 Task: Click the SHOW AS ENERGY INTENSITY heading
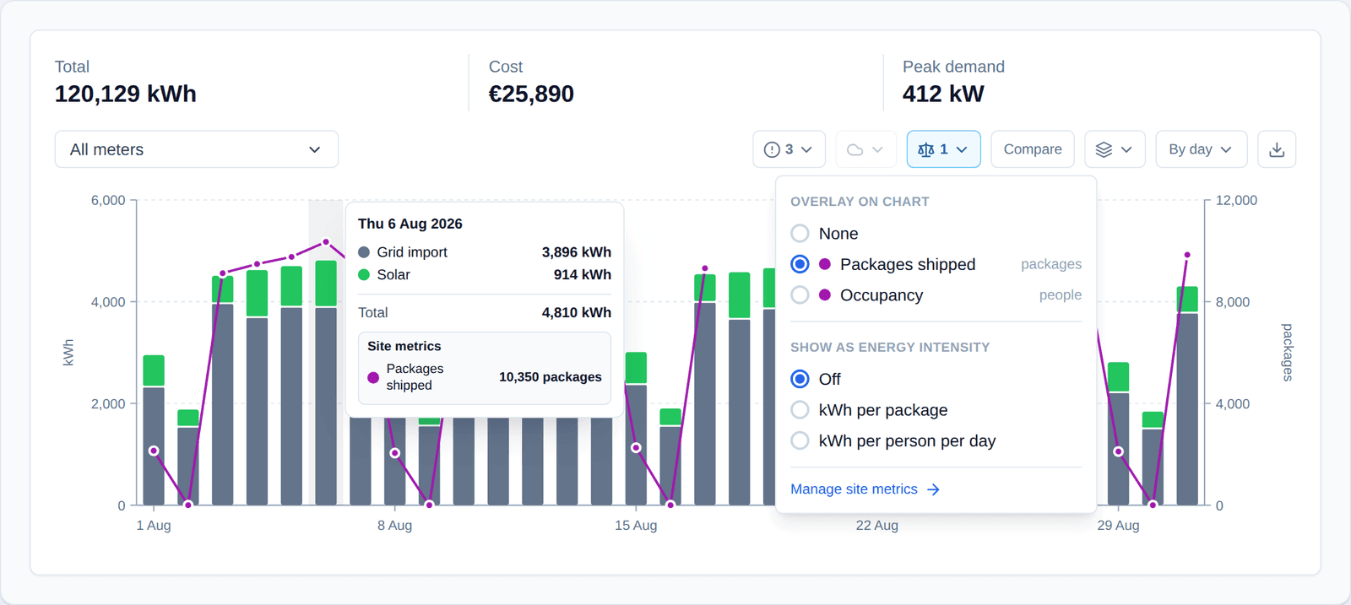(x=890, y=348)
